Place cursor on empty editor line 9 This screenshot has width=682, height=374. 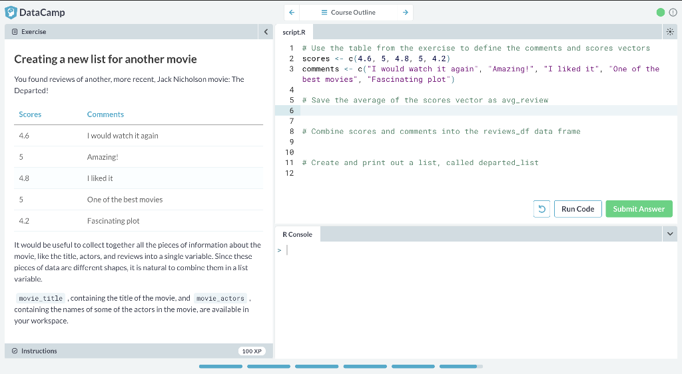[490, 142]
